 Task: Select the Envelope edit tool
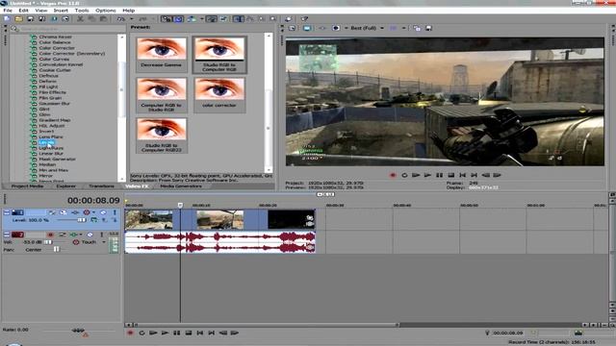click(x=250, y=19)
